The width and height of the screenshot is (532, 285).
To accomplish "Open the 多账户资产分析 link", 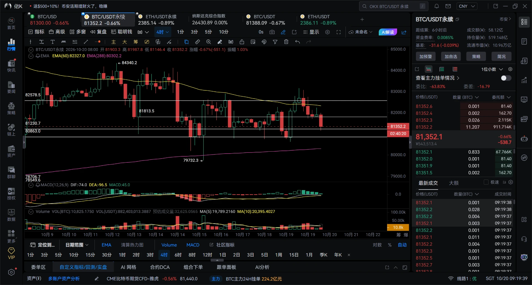I will click(x=64, y=279).
